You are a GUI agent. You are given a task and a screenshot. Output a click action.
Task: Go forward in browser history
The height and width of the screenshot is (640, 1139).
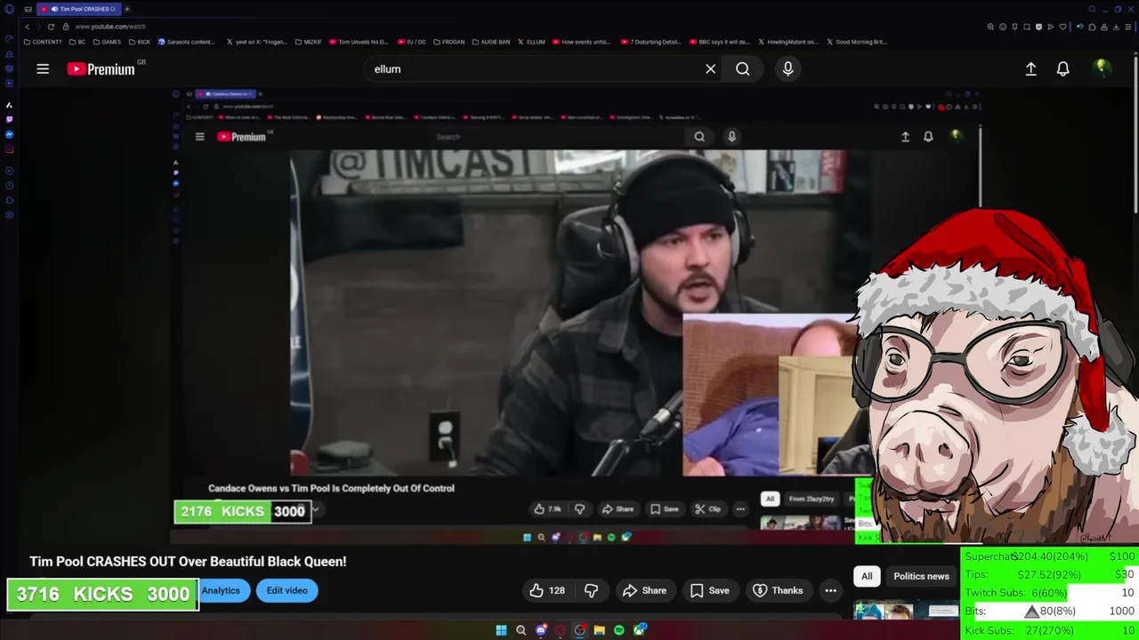coord(38,27)
